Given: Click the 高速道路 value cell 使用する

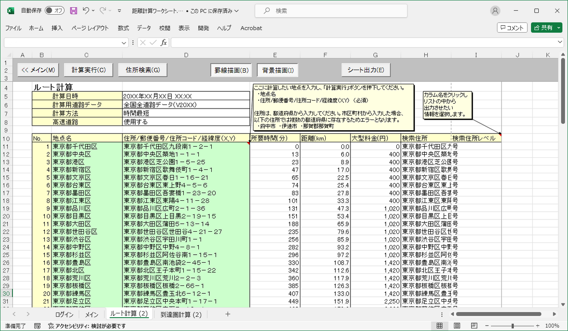Looking at the screenshot, I should tap(186, 121).
